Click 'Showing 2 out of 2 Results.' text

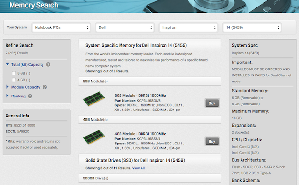(x=107, y=71)
